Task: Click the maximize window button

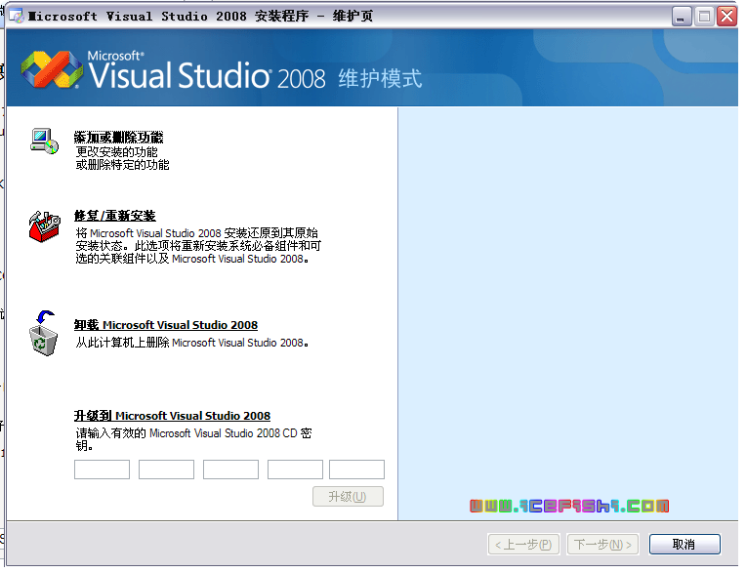Action: pyautogui.click(x=704, y=17)
